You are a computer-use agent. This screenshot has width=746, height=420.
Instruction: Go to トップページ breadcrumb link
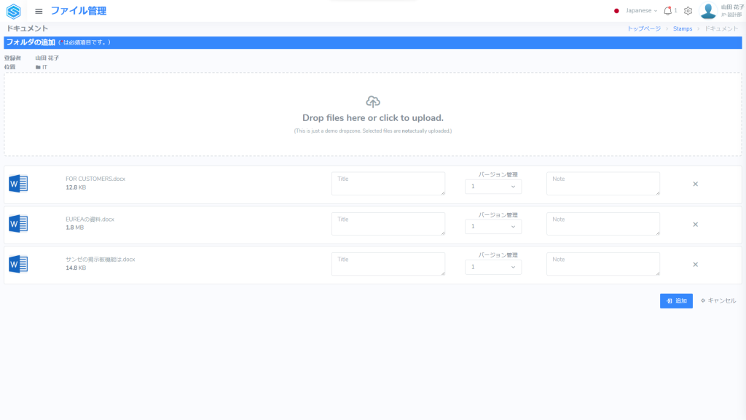[643, 28]
